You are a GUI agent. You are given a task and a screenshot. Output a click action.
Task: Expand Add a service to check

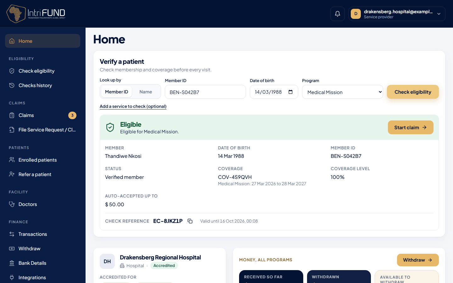pos(133,106)
